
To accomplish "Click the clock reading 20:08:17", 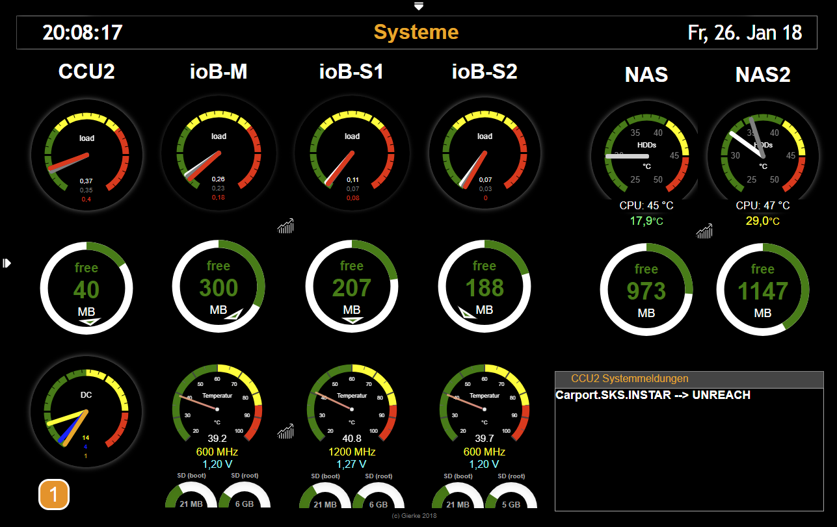I will pyautogui.click(x=83, y=32).
